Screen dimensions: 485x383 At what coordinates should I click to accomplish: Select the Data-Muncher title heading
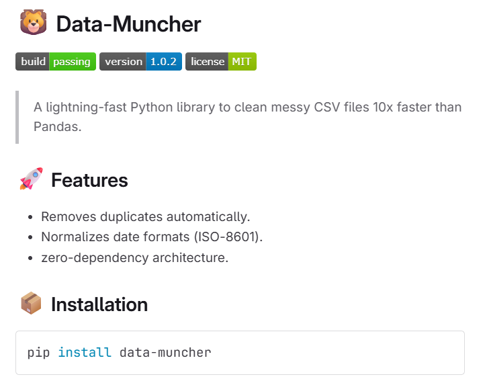(x=128, y=24)
